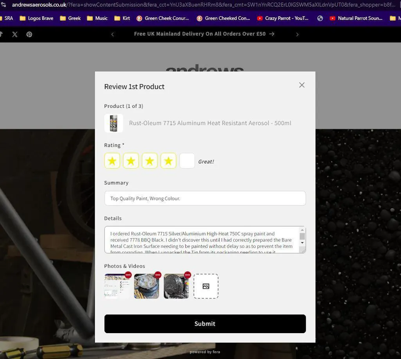Open the Music bookmarks folder
401x359 pixels.
coord(98,18)
